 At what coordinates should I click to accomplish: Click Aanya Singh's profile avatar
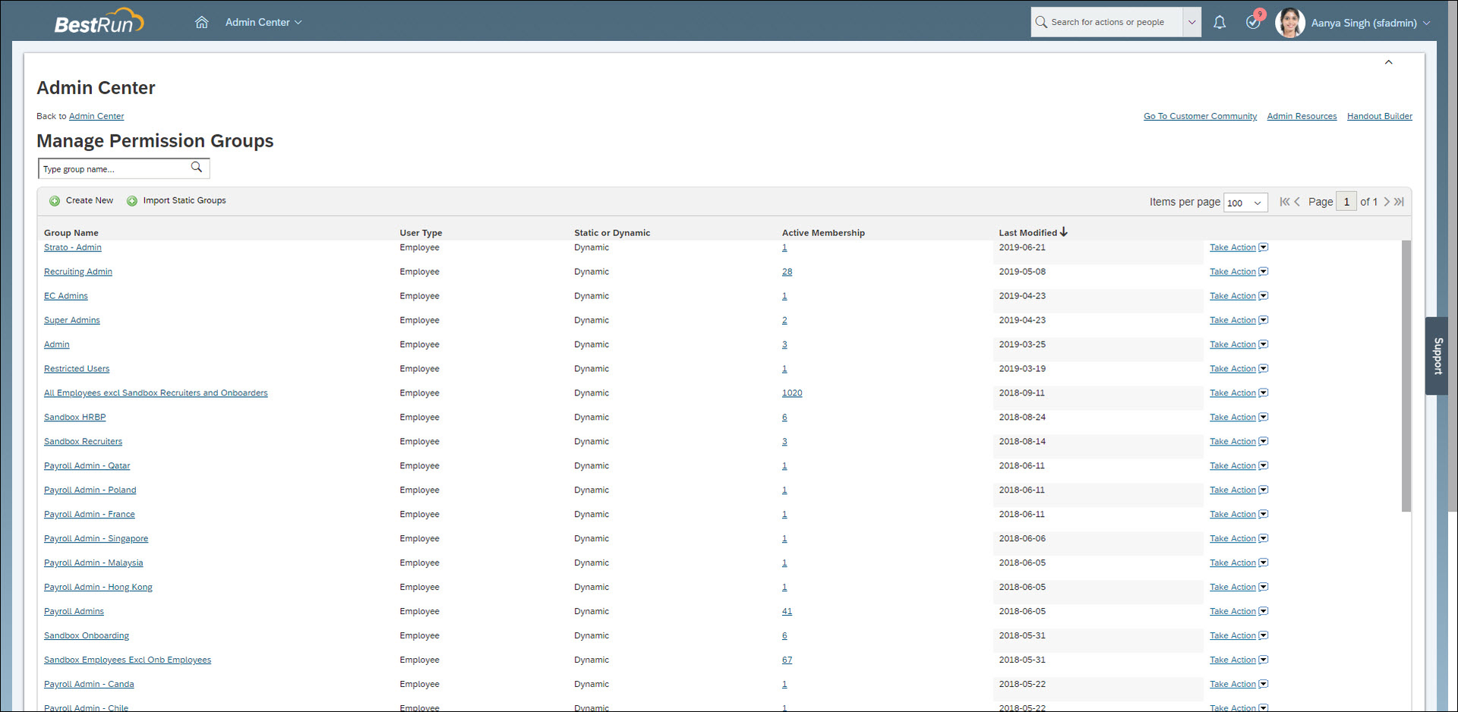tap(1289, 23)
